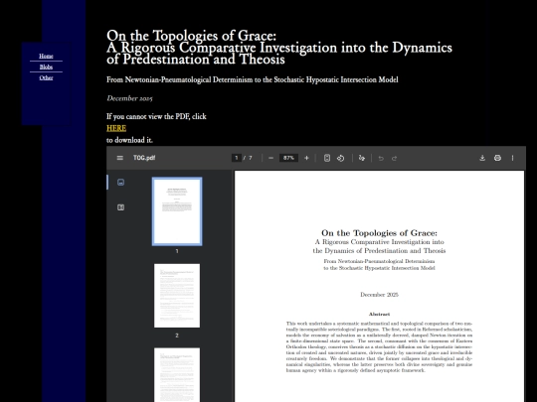Click the fit to page icon

[327, 158]
